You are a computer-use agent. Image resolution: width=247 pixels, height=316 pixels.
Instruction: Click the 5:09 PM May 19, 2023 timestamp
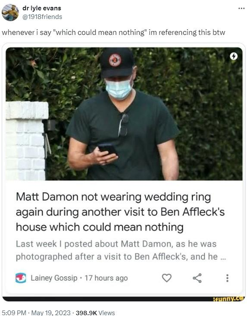(x=36, y=313)
